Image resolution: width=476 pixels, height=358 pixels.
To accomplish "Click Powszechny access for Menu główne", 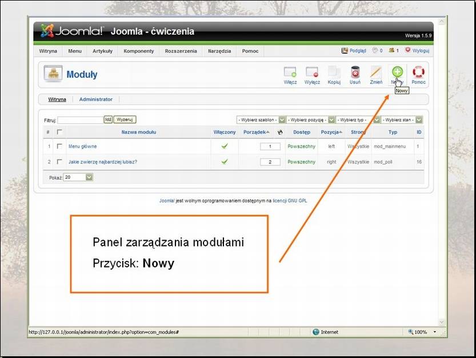I will tap(302, 146).
